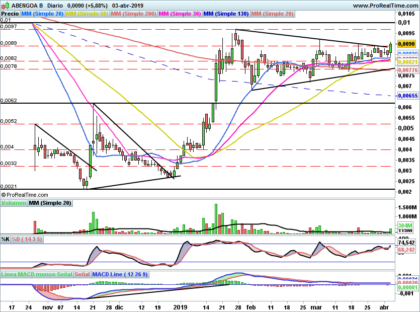This screenshot has width=420, height=312.
Task: Click the dic month marker on the time axis
Action: pyautogui.click(x=119, y=307)
